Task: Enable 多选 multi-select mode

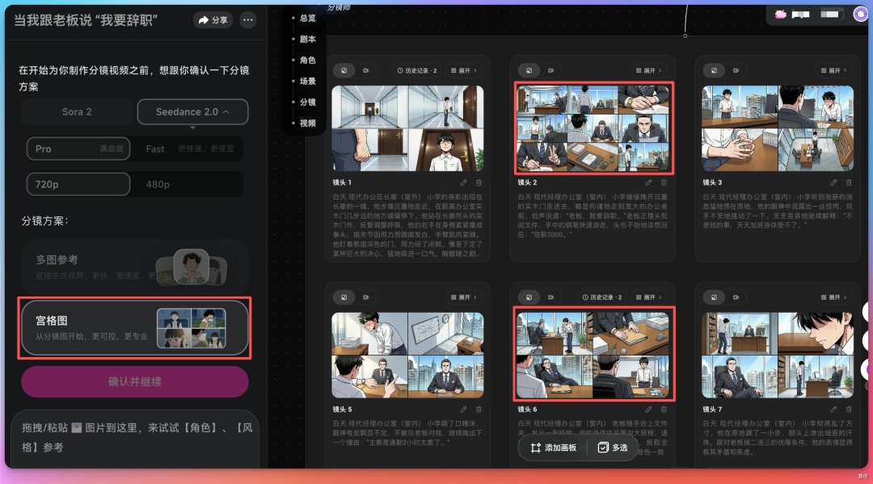Action: point(612,447)
